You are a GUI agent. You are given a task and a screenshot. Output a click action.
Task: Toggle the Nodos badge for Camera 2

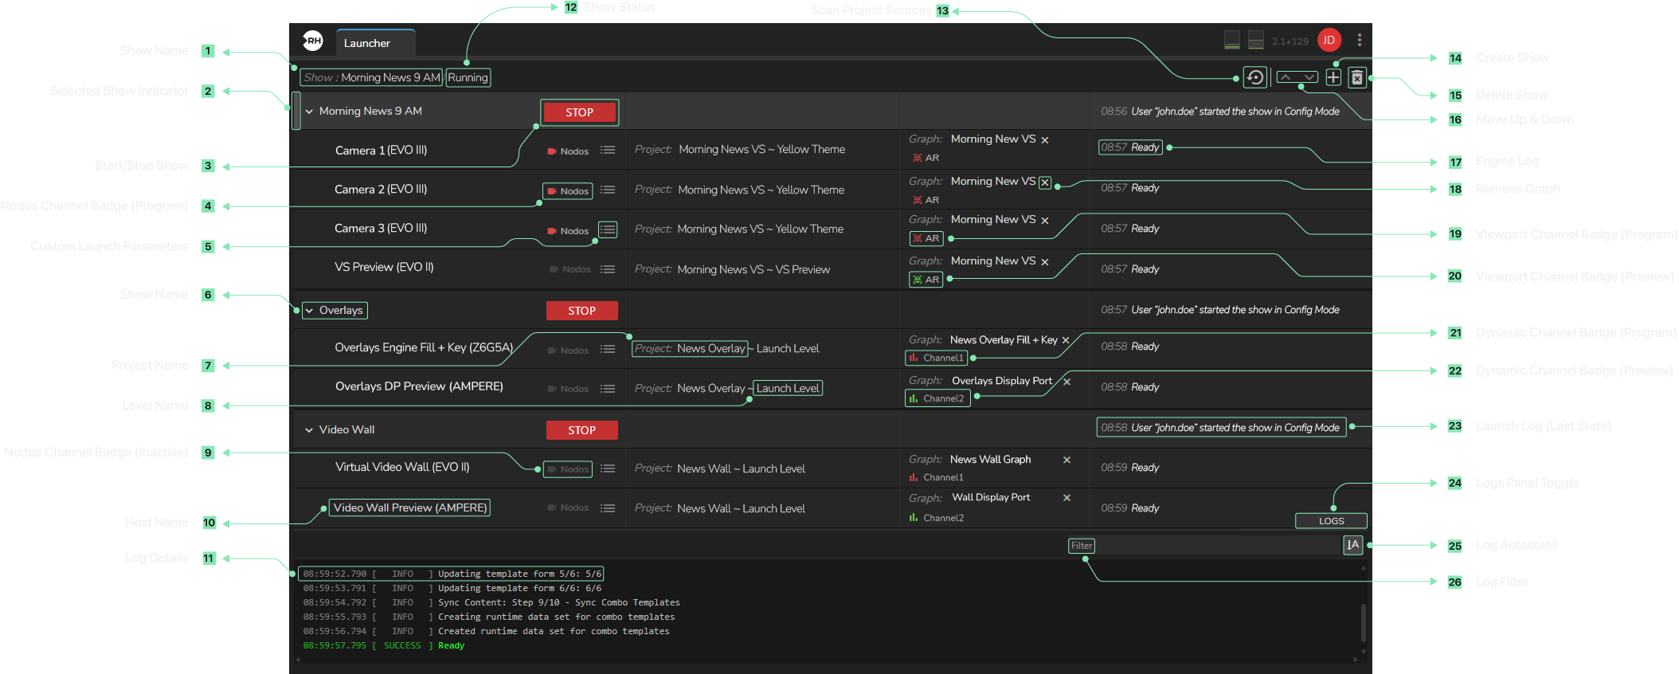567,191
